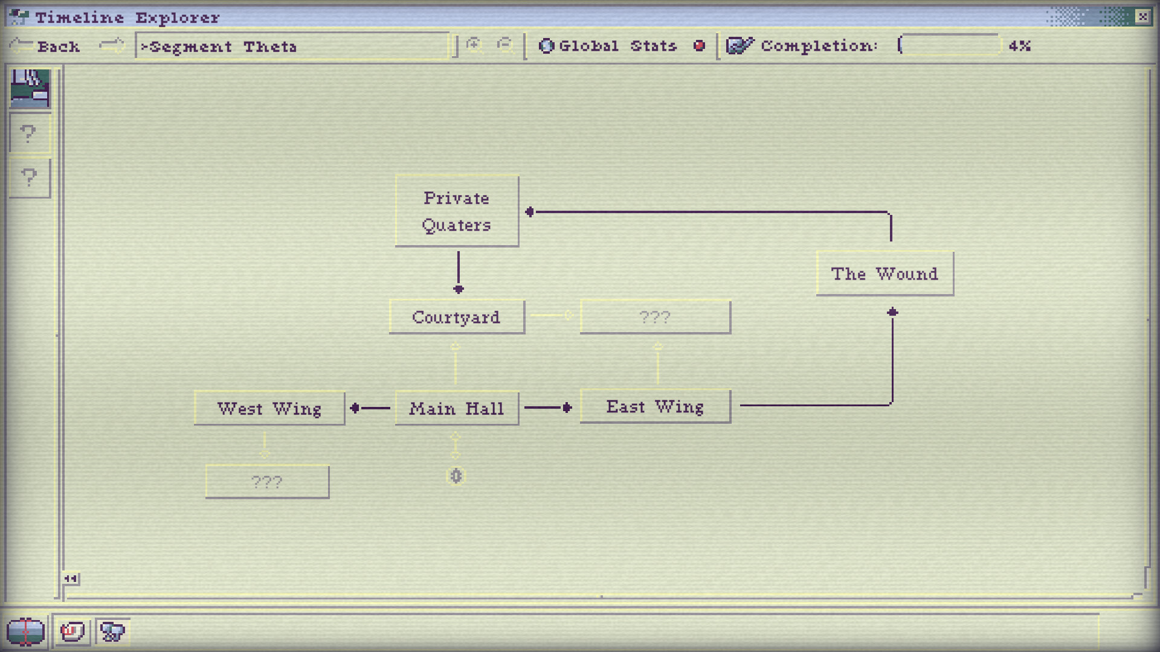Viewport: 1160px width, 652px height.
Task: Click the The Wound location node
Action: pyautogui.click(x=886, y=274)
